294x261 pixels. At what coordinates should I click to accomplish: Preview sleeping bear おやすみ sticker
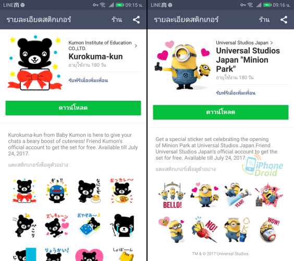(89, 225)
